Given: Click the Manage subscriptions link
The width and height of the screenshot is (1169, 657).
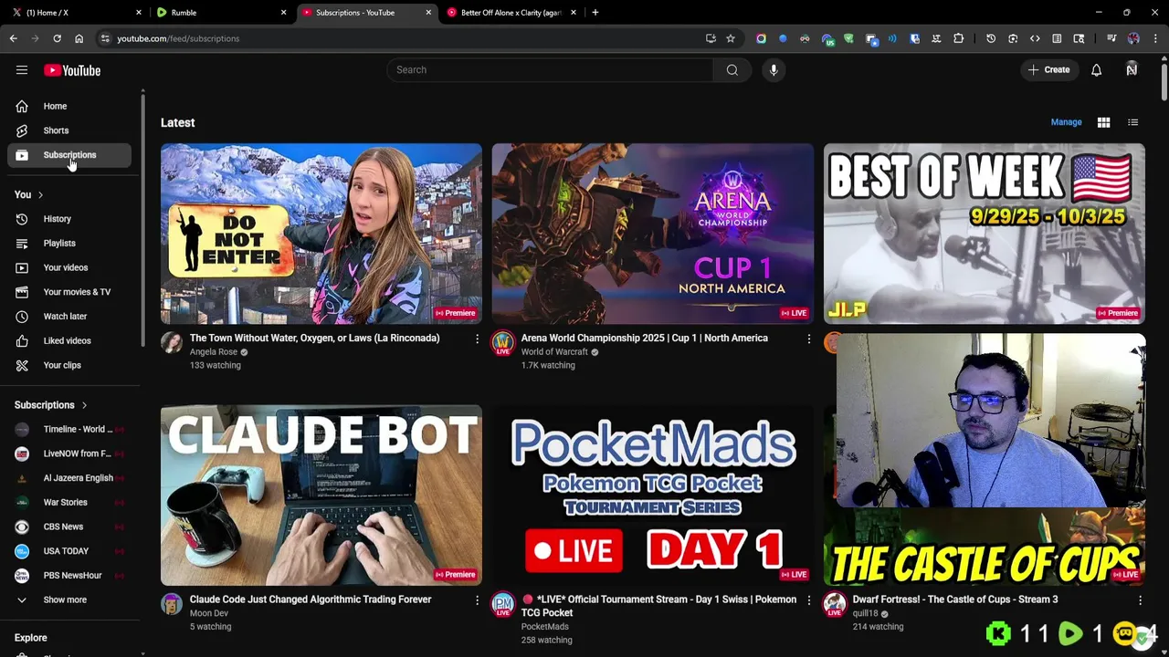Looking at the screenshot, I should coord(1066,122).
